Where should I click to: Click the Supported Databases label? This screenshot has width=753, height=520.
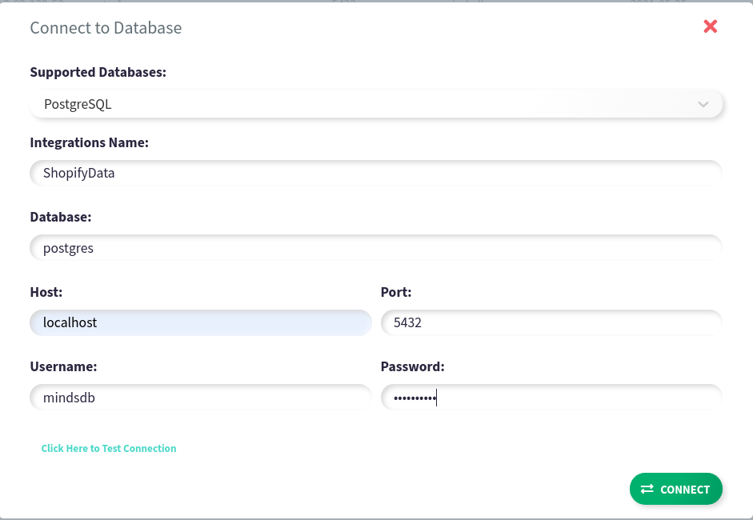tap(98, 72)
